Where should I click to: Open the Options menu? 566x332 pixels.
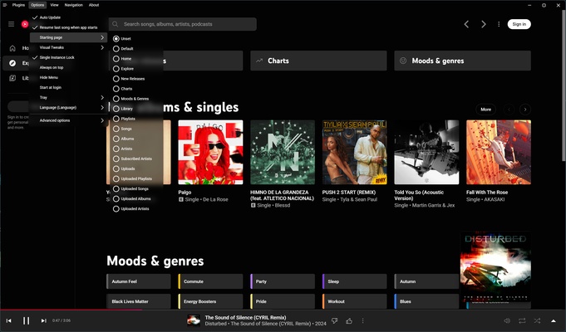[x=37, y=5]
